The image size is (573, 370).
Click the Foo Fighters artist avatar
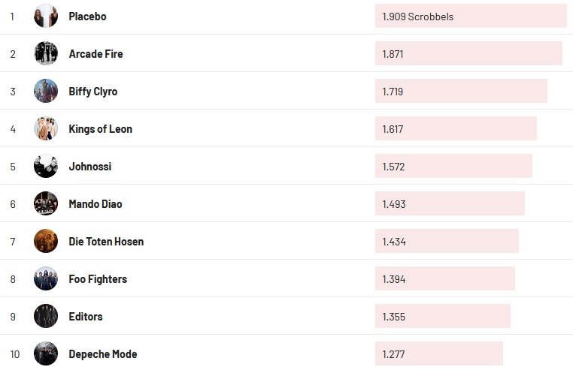(46, 278)
